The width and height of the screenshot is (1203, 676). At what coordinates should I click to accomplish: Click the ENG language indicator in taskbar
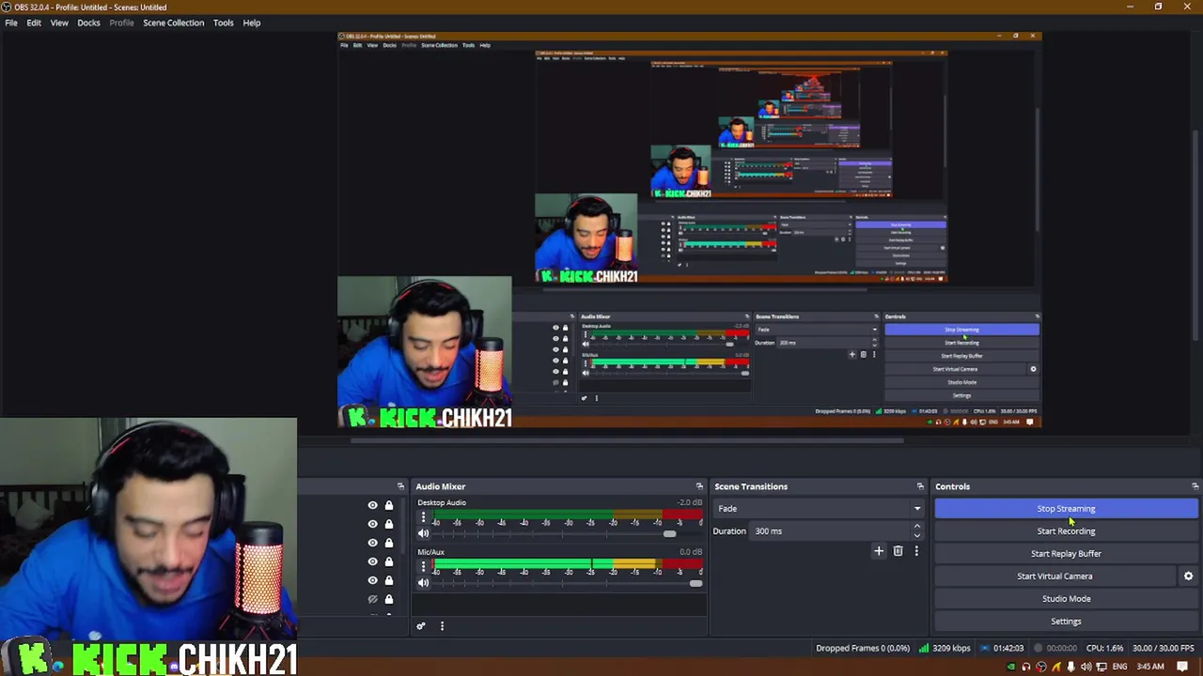click(x=1119, y=668)
